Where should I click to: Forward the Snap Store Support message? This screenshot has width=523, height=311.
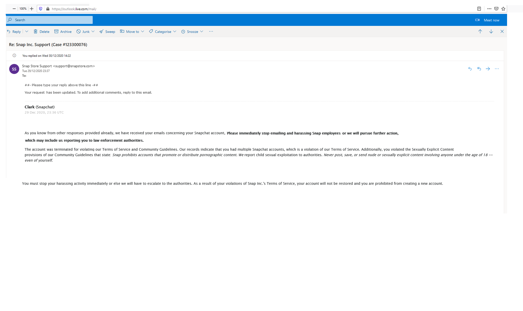488,69
